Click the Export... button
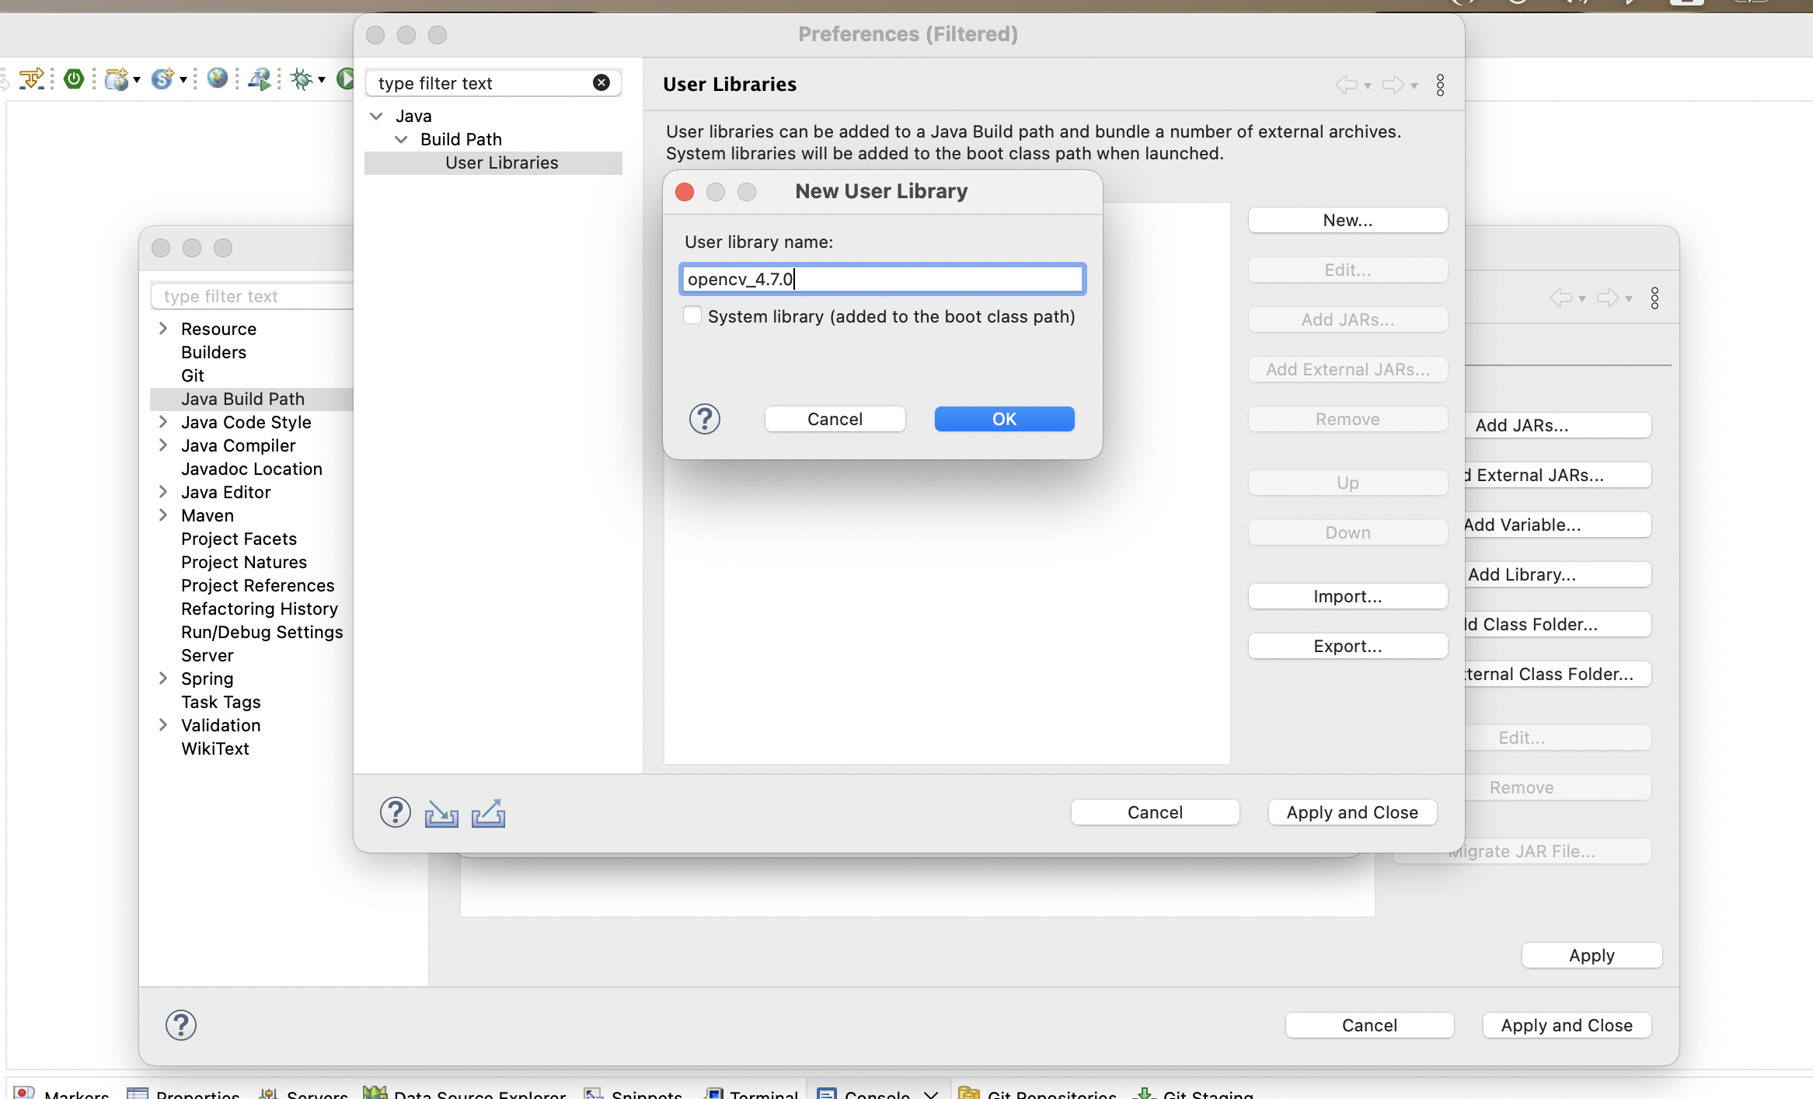Viewport: 1813px width, 1099px height. [1348, 646]
